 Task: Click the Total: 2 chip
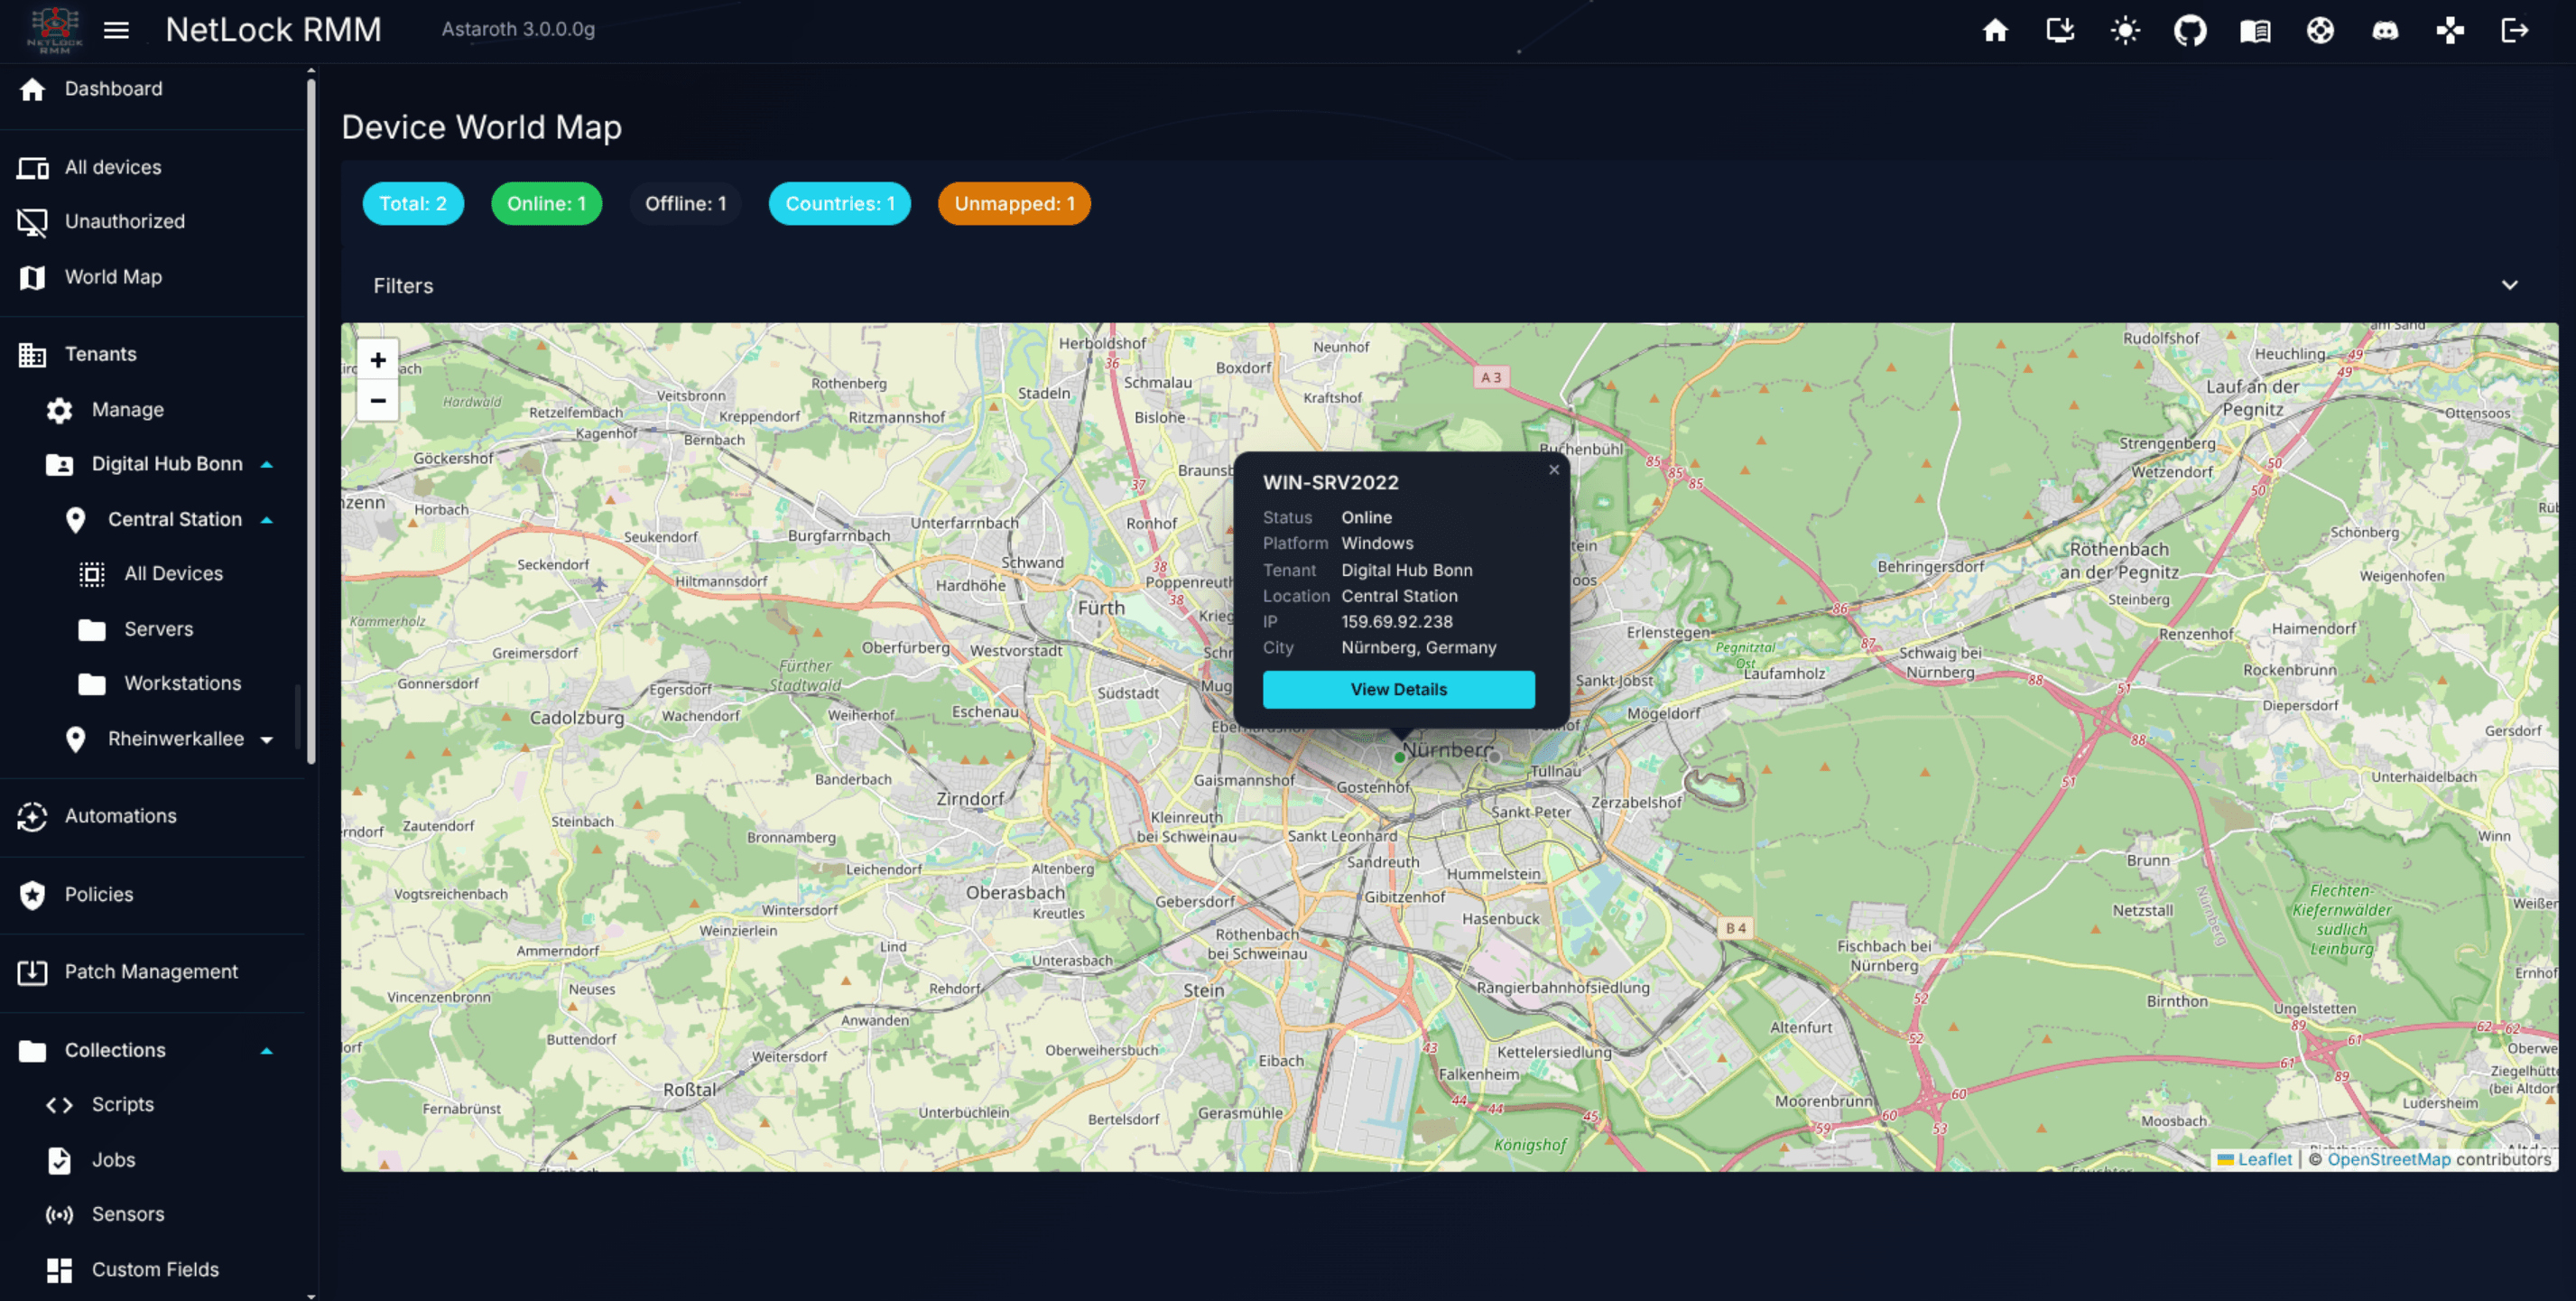[x=413, y=204]
